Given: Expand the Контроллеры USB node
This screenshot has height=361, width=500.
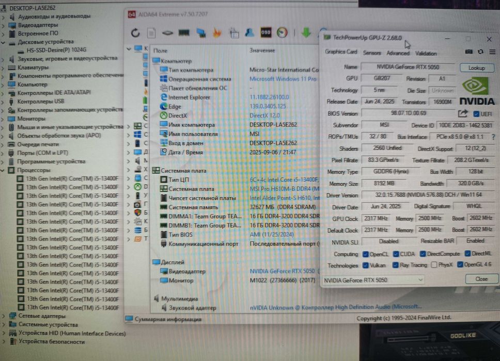Looking at the screenshot, I should pyautogui.click(x=3, y=102).
